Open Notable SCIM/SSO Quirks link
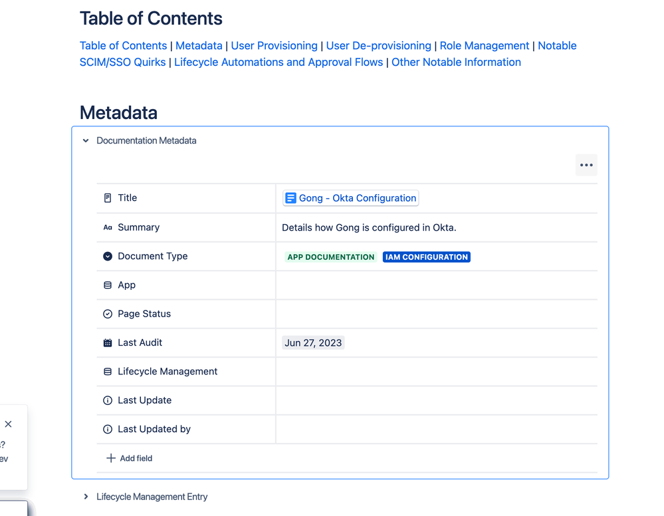The image size is (664, 516). coord(122,63)
